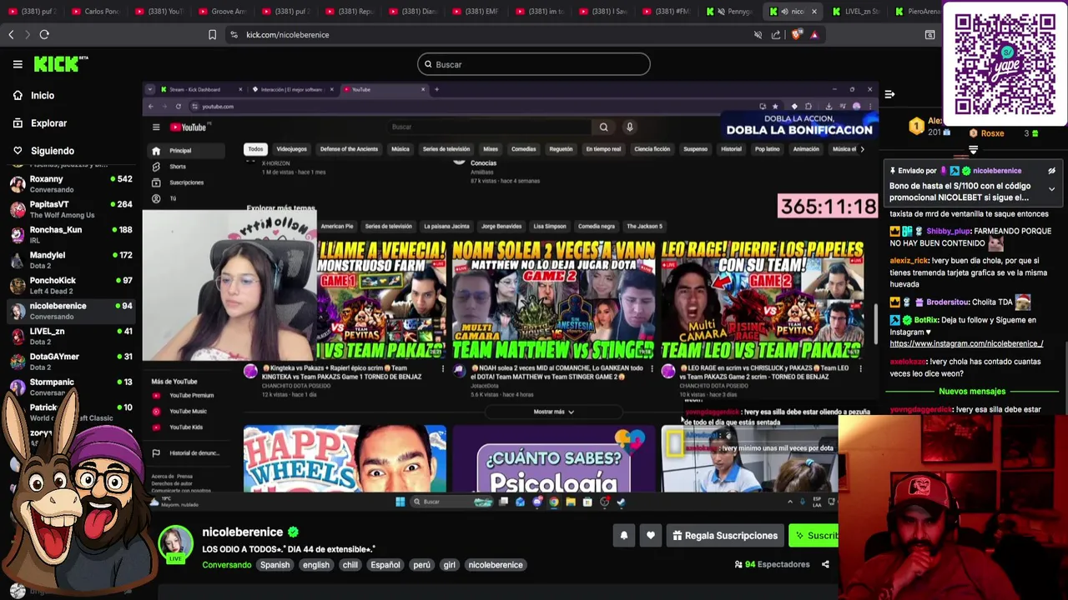Open Roxanny channel in following list
This screenshot has width=1068, height=600.
tap(71, 184)
